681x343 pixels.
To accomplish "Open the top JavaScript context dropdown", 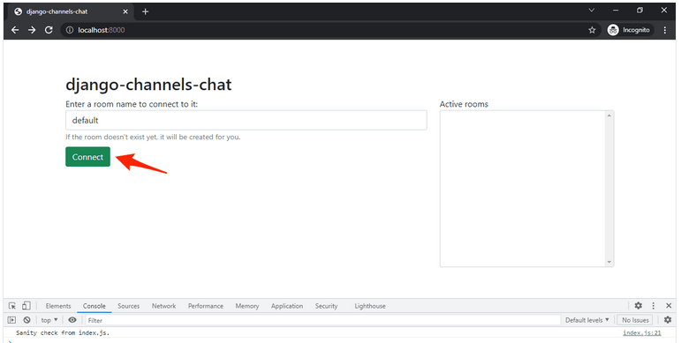I will [x=49, y=320].
